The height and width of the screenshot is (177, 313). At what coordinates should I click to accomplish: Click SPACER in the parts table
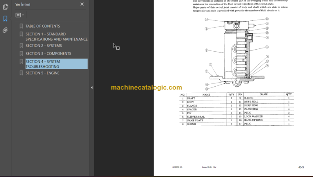(192, 109)
